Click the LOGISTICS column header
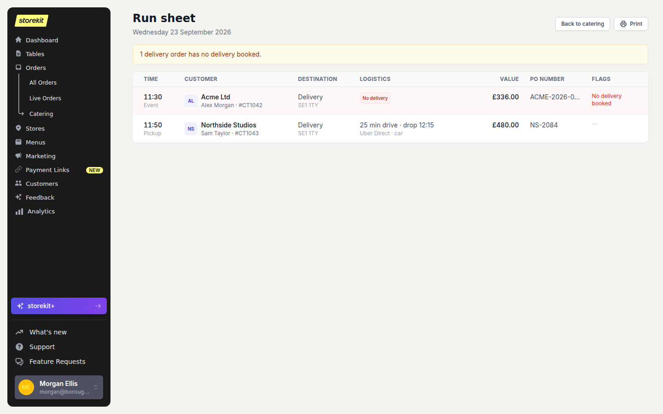Viewport: 663px width, 414px height. pos(375,79)
